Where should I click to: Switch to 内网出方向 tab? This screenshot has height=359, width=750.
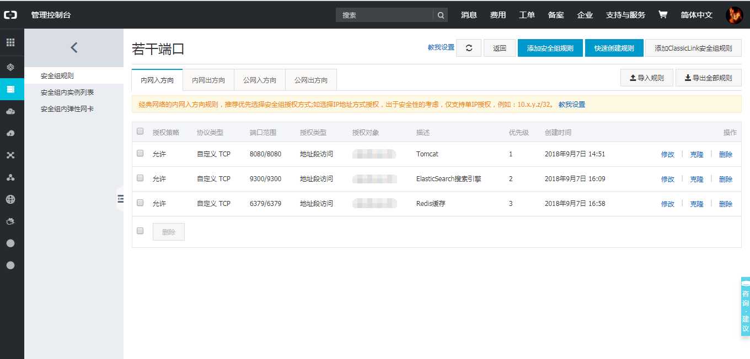pyautogui.click(x=208, y=80)
